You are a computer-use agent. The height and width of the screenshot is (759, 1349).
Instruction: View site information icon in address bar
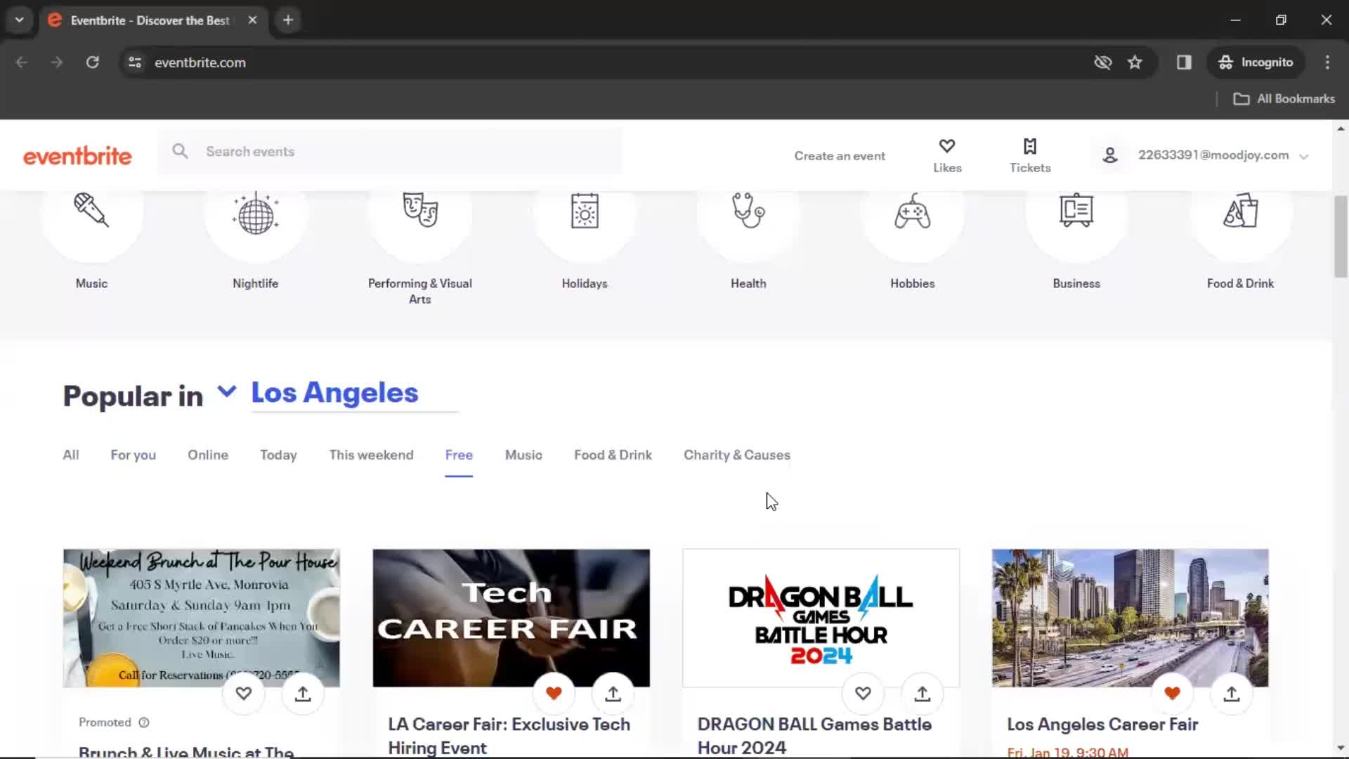[x=135, y=62]
